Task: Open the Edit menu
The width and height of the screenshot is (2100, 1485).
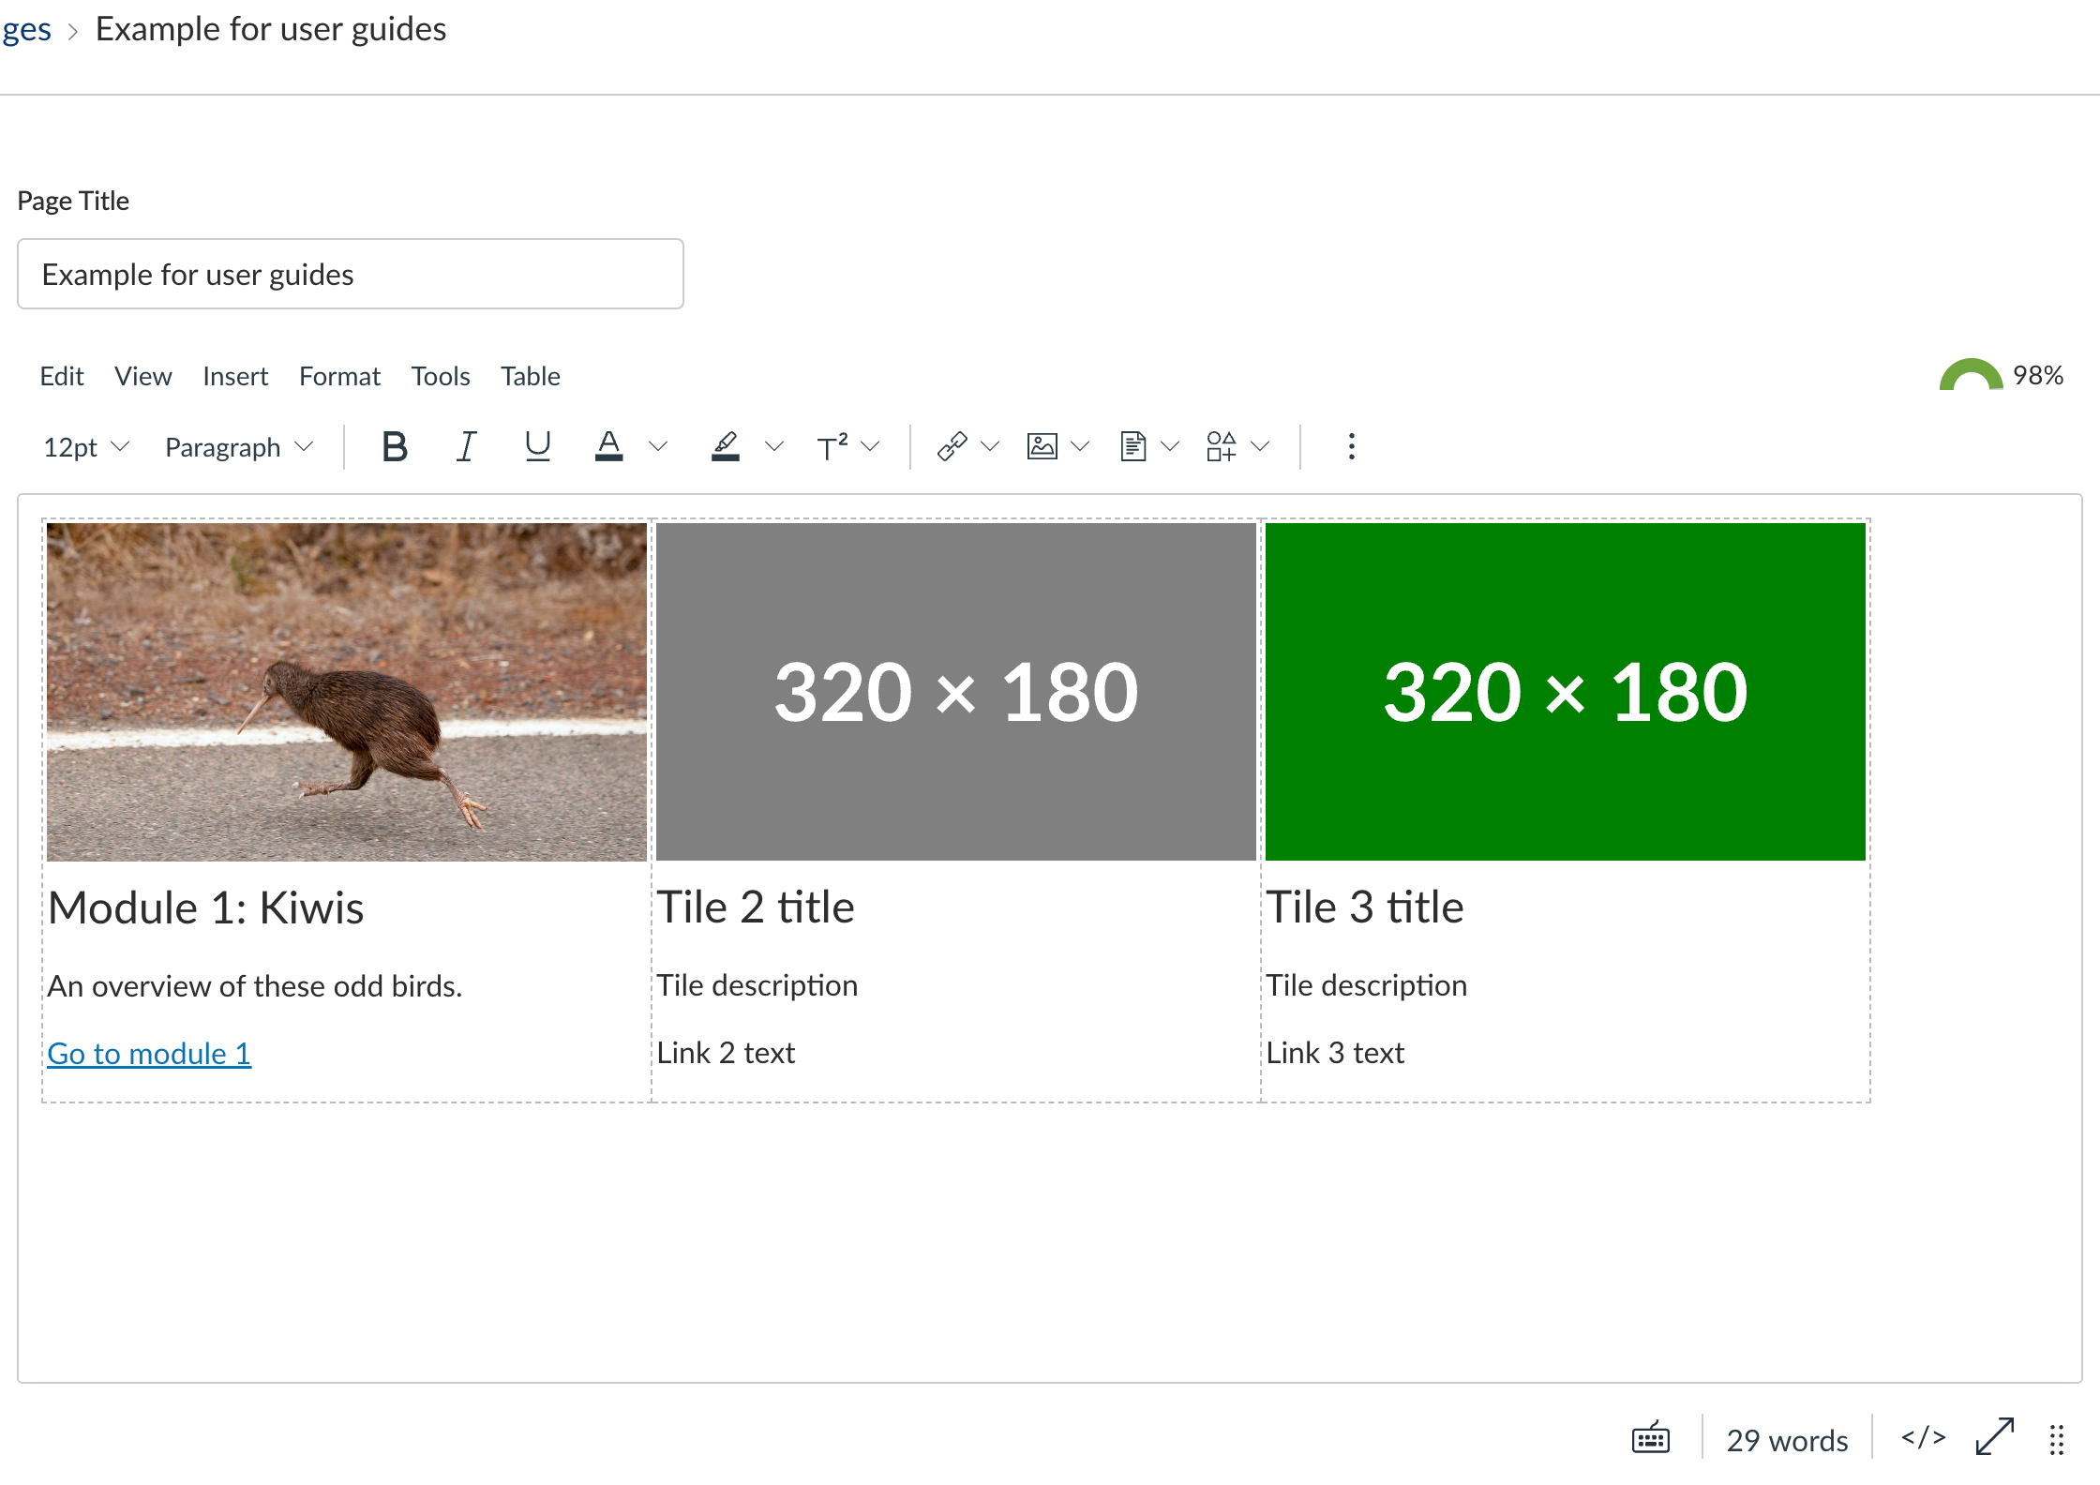Action: (62, 376)
